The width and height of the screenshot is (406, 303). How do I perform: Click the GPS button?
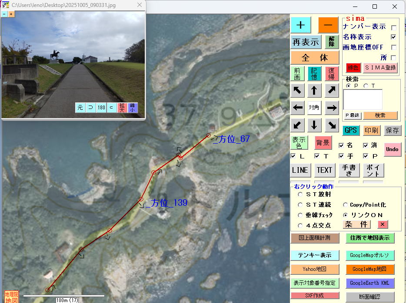pos(351,130)
